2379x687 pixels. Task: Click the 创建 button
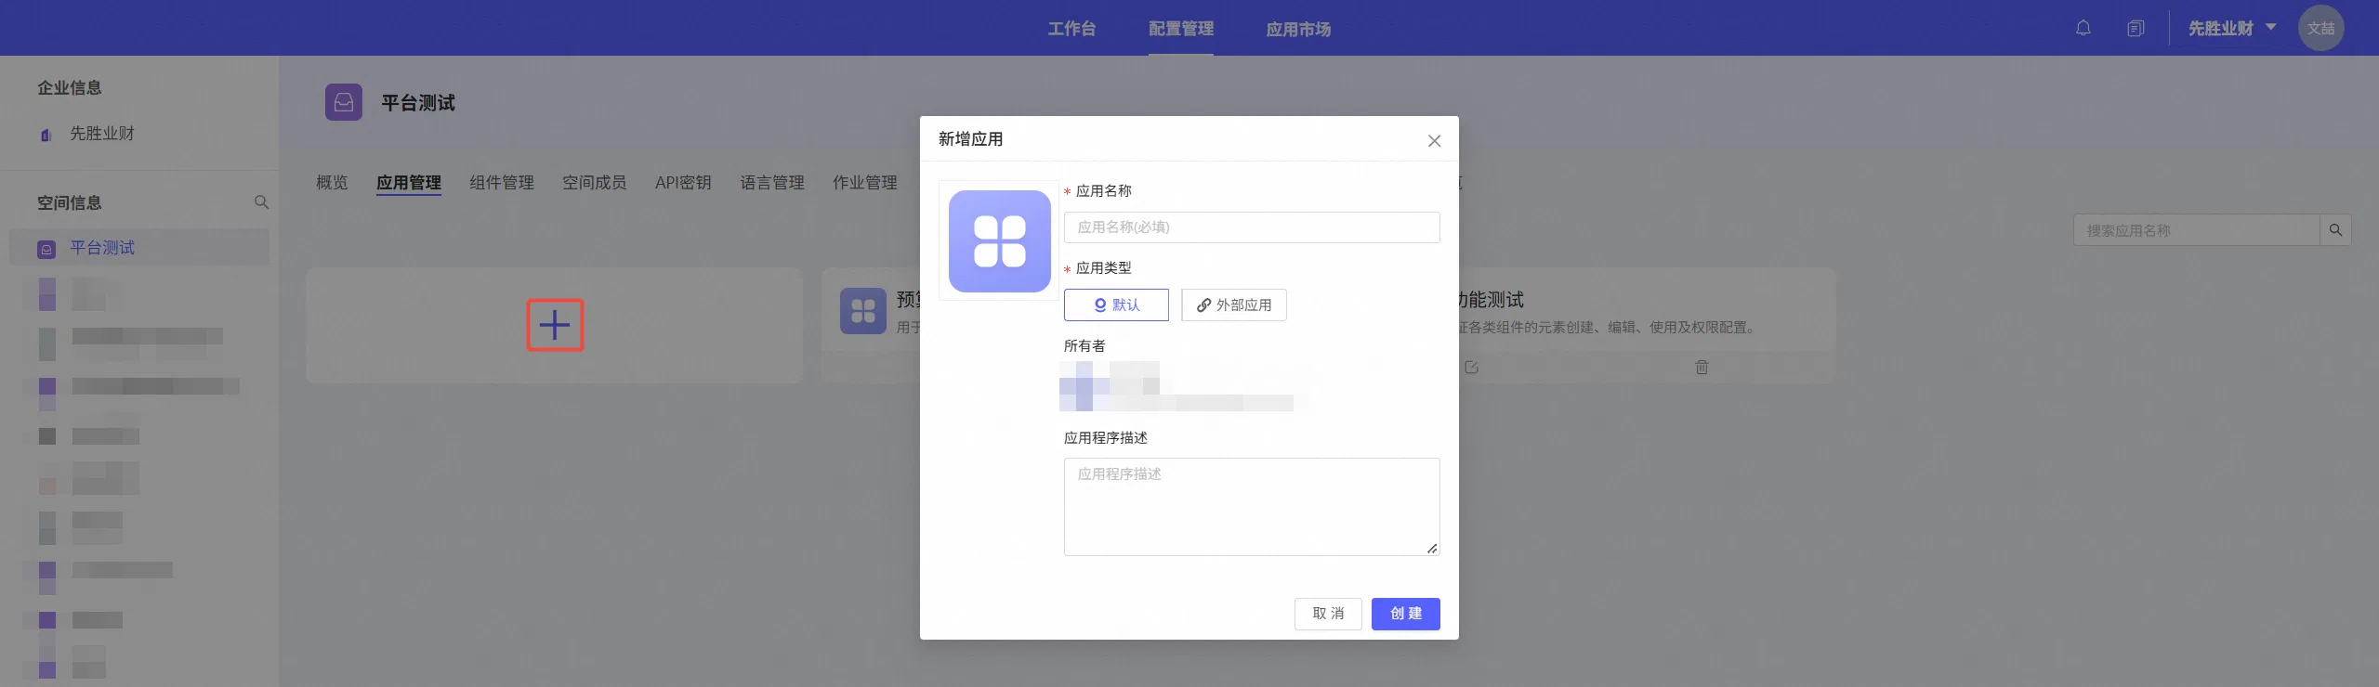[1406, 614]
